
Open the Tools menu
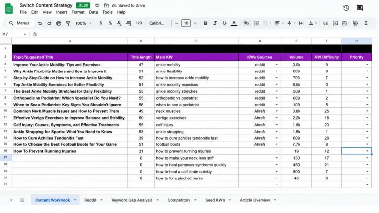tap(107, 12)
